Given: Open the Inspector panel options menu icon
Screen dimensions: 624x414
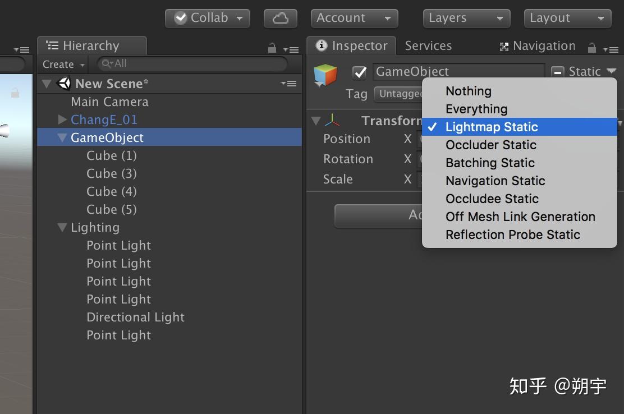Looking at the screenshot, I should point(611,50).
